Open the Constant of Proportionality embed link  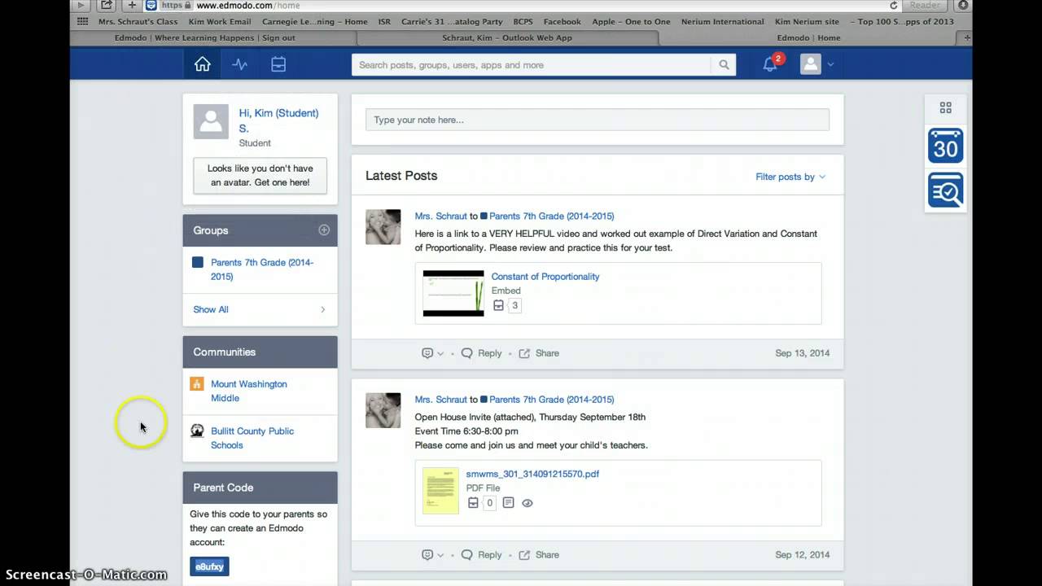point(545,277)
